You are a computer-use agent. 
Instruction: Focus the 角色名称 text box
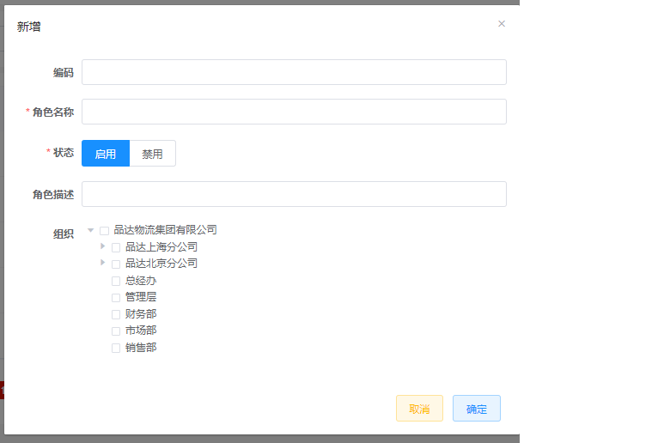(294, 112)
